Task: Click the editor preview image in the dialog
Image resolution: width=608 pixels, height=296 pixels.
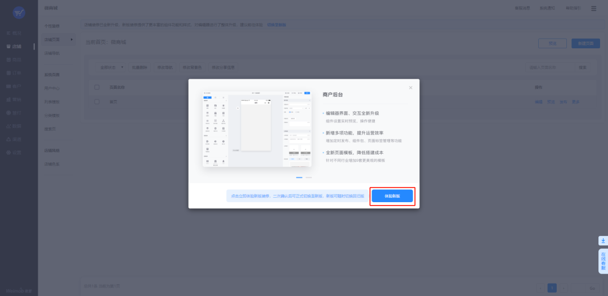Action: 257,129
